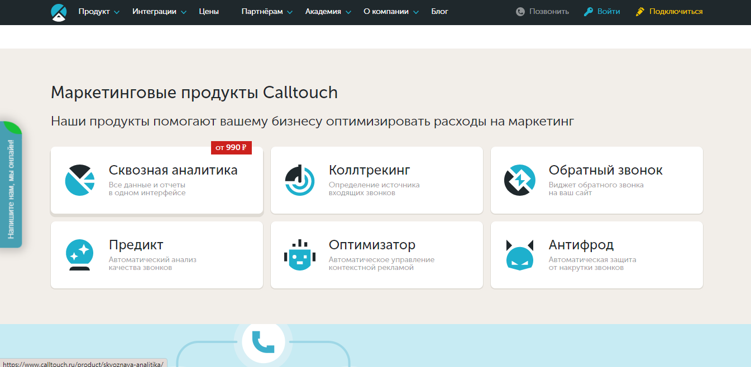Click the text 'Определение источника входящих звонков'

pos(374,189)
